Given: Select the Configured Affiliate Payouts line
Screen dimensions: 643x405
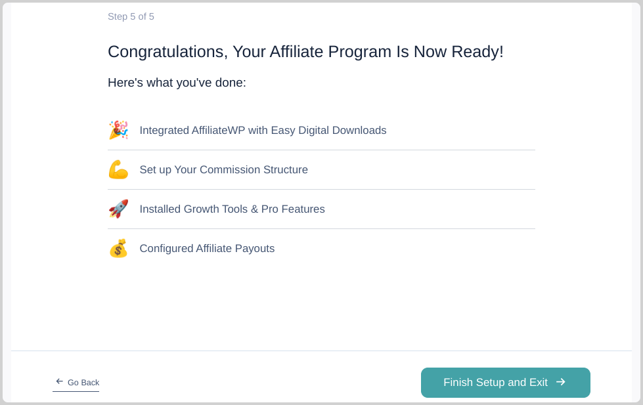Looking at the screenshot, I should coord(321,248).
